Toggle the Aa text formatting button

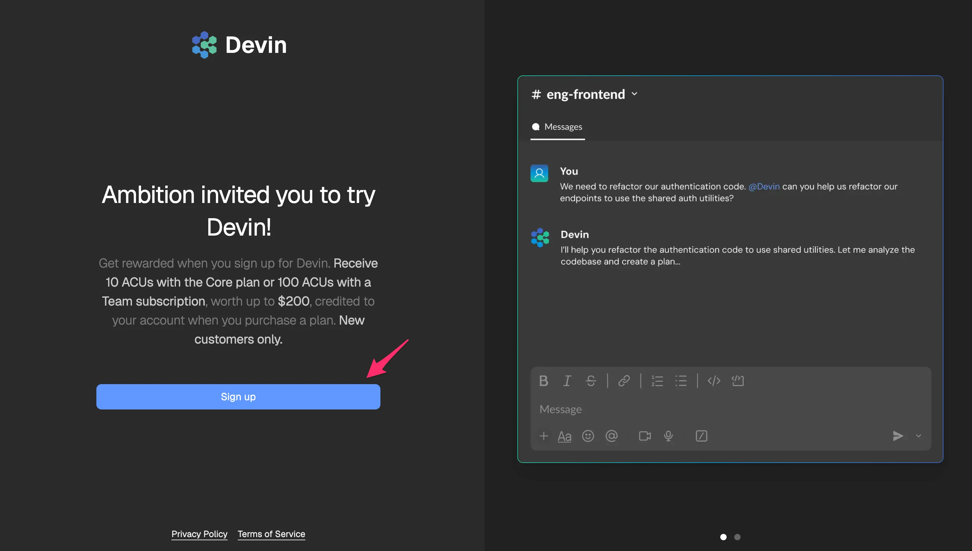click(564, 436)
